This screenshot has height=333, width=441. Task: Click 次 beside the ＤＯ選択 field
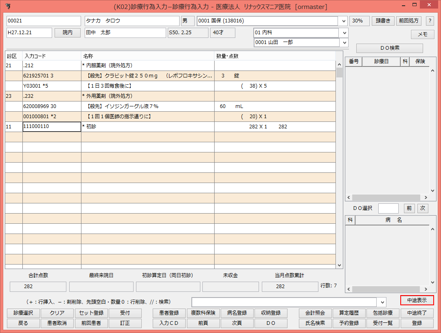point(422,208)
